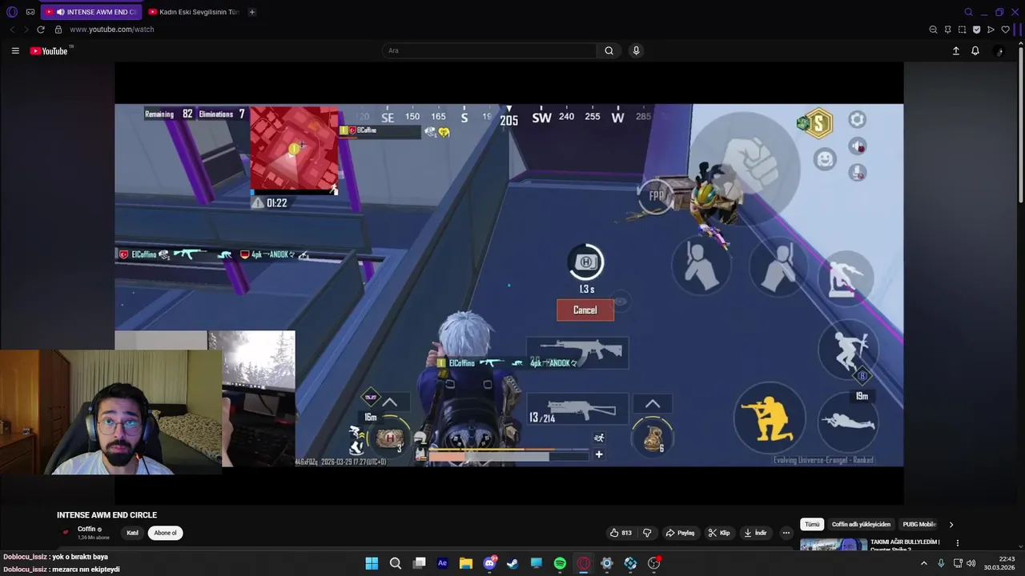Open a new browser tab

(x=252, y=12)
